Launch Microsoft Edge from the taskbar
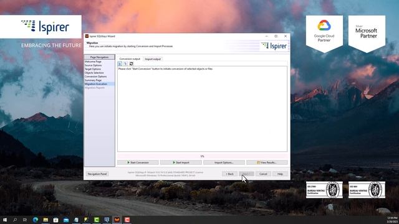 [x=36, y=220]
